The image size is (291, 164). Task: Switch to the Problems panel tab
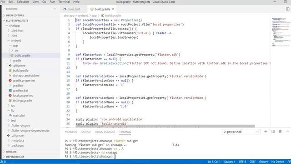(71, 132)
